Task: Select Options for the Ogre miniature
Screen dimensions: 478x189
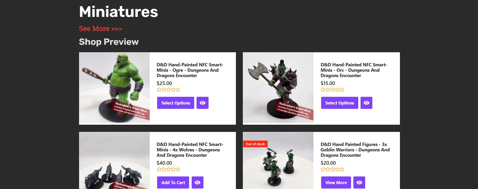Action: point(176,103)
